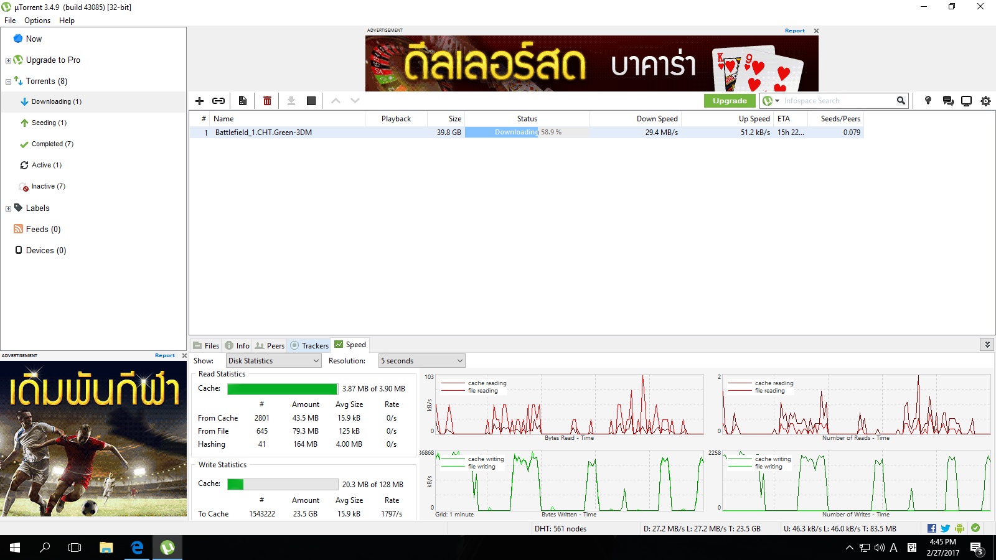The image size is (996, 560).
Task: Open the search engine selector dropdown
Action: 771,101
